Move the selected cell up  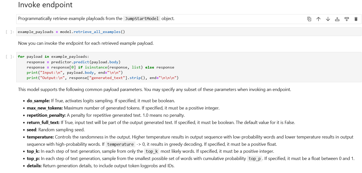coord(318,19)
